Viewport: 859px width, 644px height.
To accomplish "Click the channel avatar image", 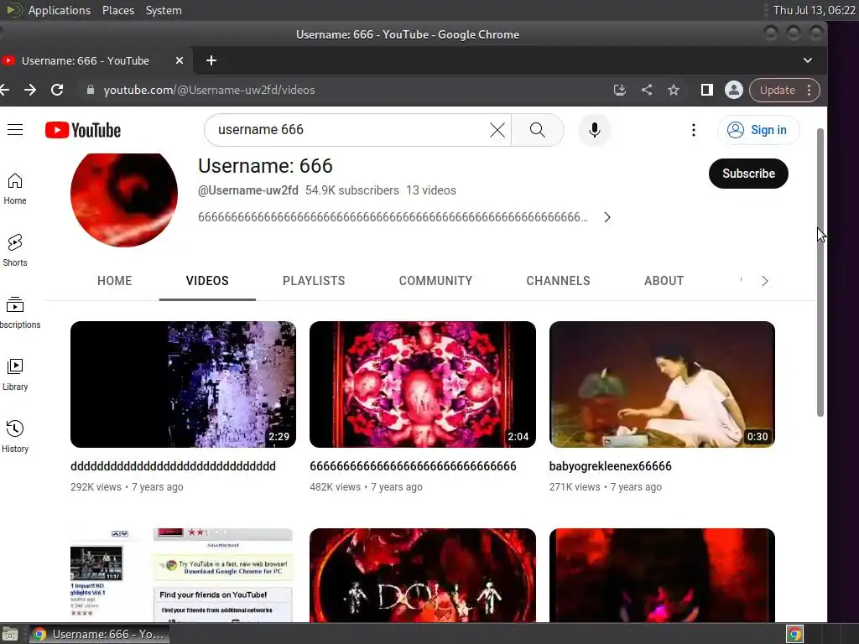I will (124, 200).
